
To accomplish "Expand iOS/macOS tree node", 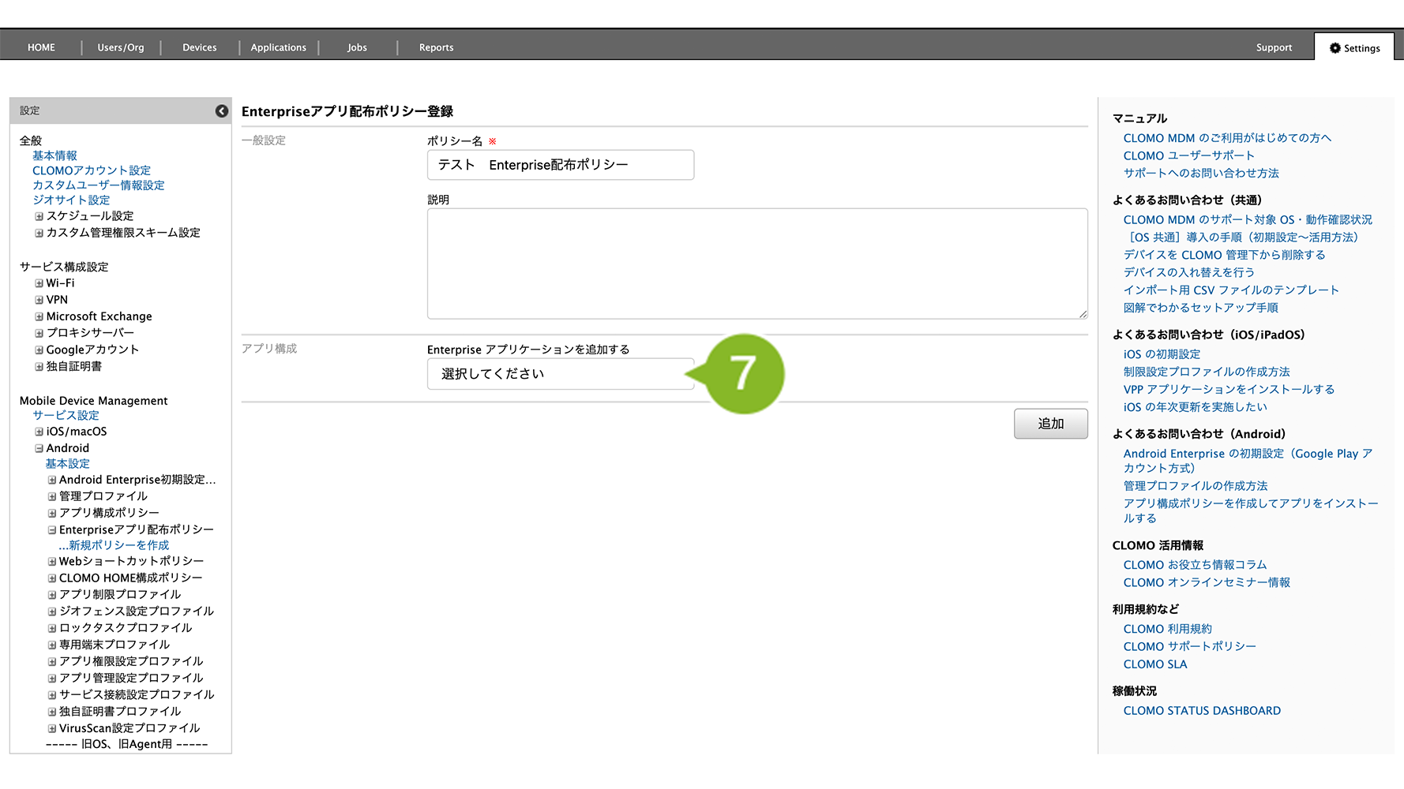I will [x=39, y=432].
